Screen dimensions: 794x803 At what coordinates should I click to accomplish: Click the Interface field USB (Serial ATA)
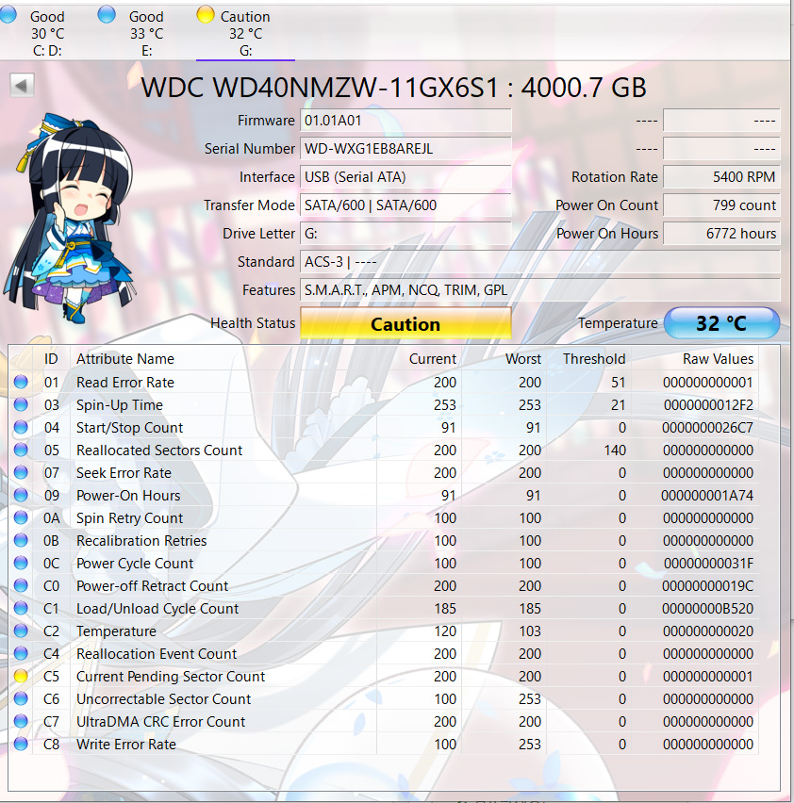405,176
